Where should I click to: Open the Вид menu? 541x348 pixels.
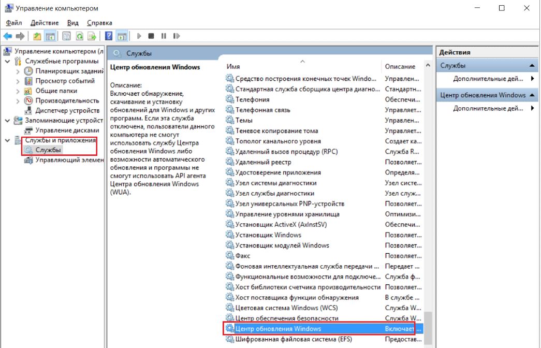(73, 23)
